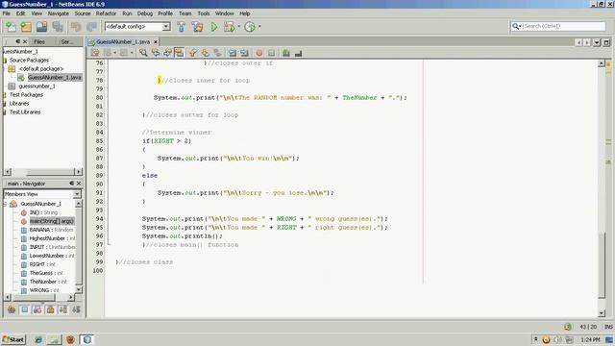Switch to the Ser... services tab

tap(67, 41)
